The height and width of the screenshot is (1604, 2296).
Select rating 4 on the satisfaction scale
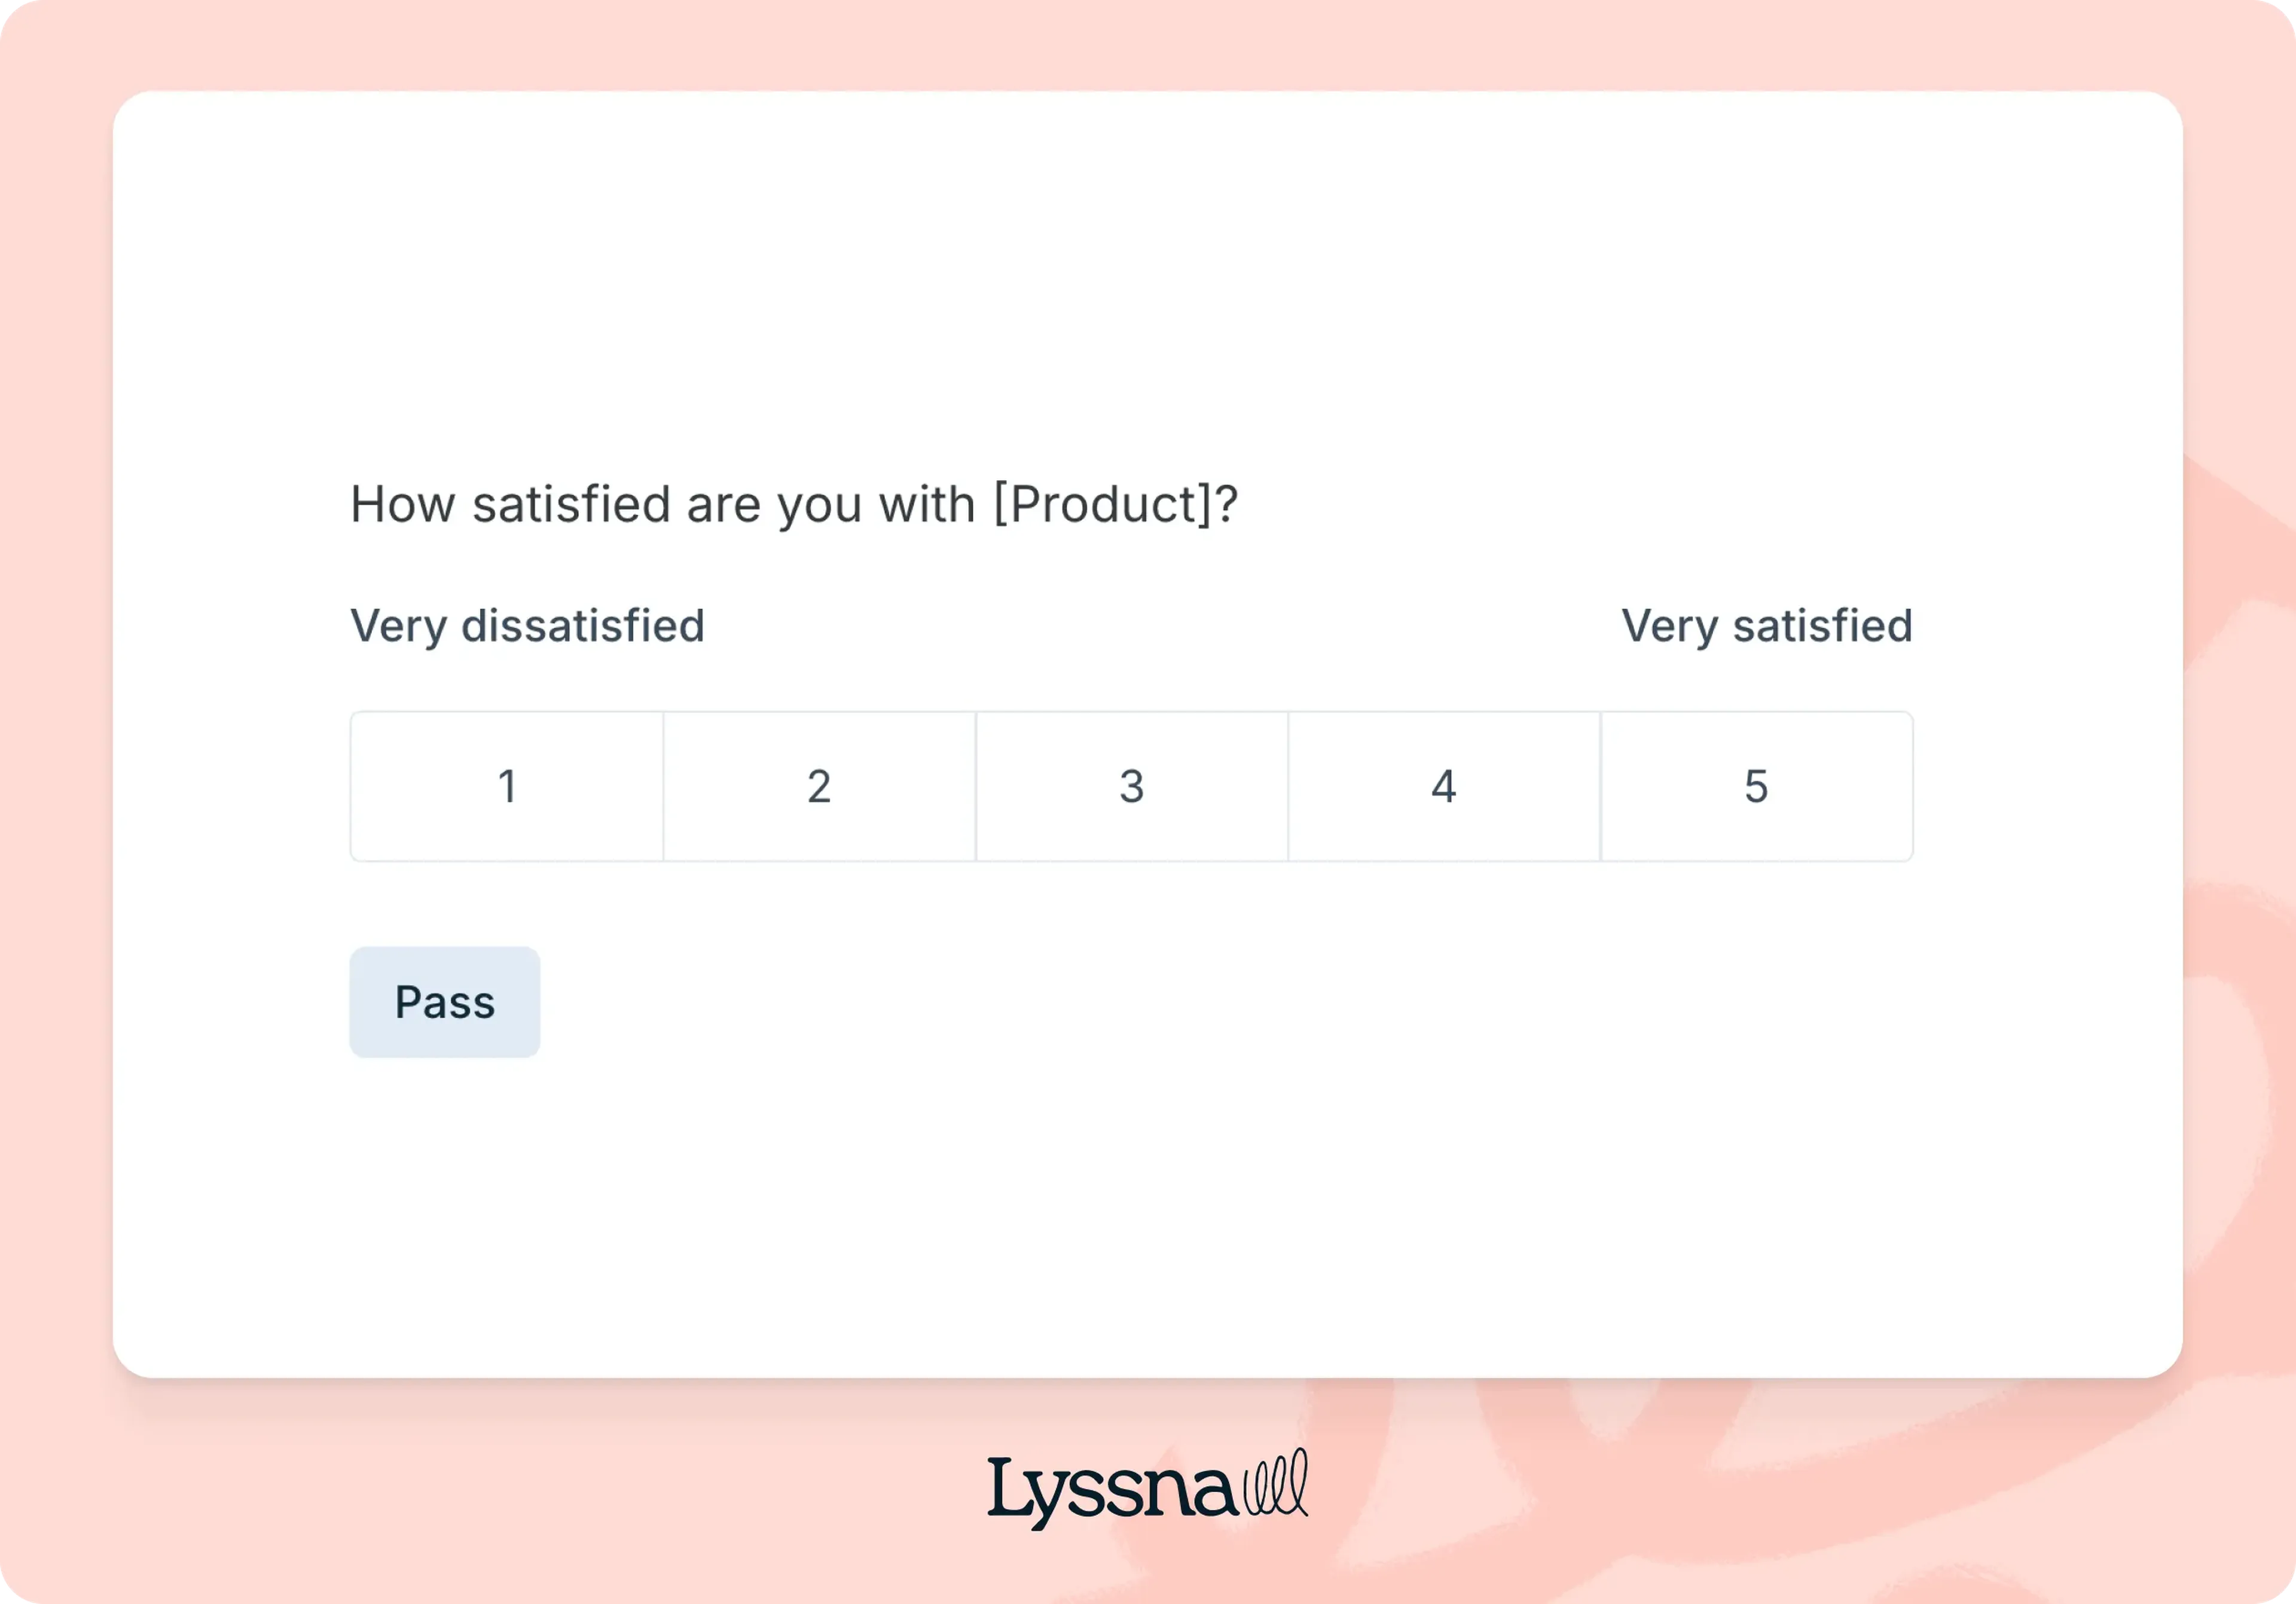[1443, 786]
